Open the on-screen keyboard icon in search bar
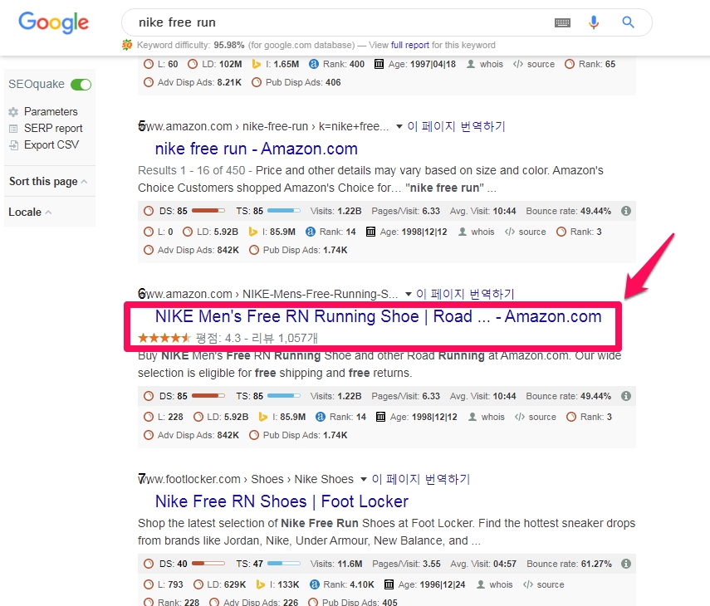Viewport: 710px width, 606px height. pos(562,22)
